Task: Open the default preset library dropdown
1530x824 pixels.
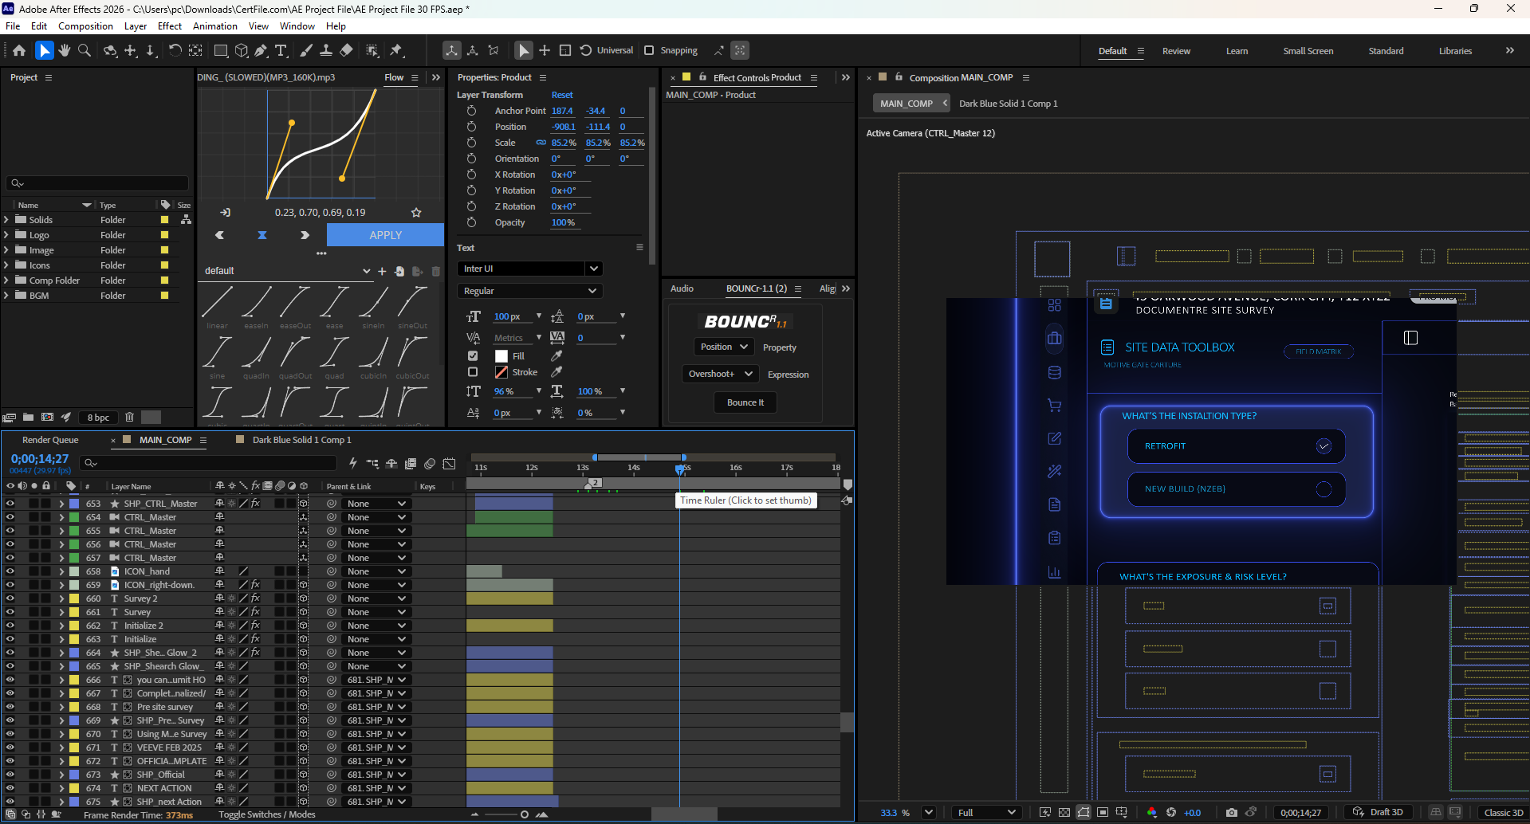Action: coord(287,271)
